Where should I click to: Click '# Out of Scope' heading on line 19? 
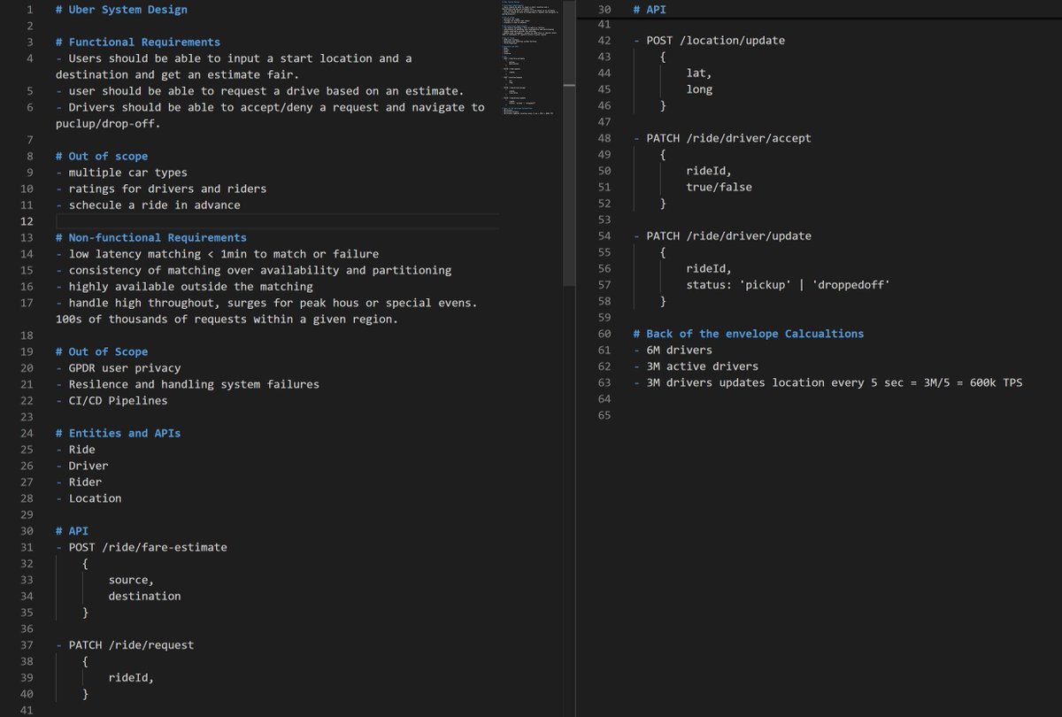click(x=102, y=351)
